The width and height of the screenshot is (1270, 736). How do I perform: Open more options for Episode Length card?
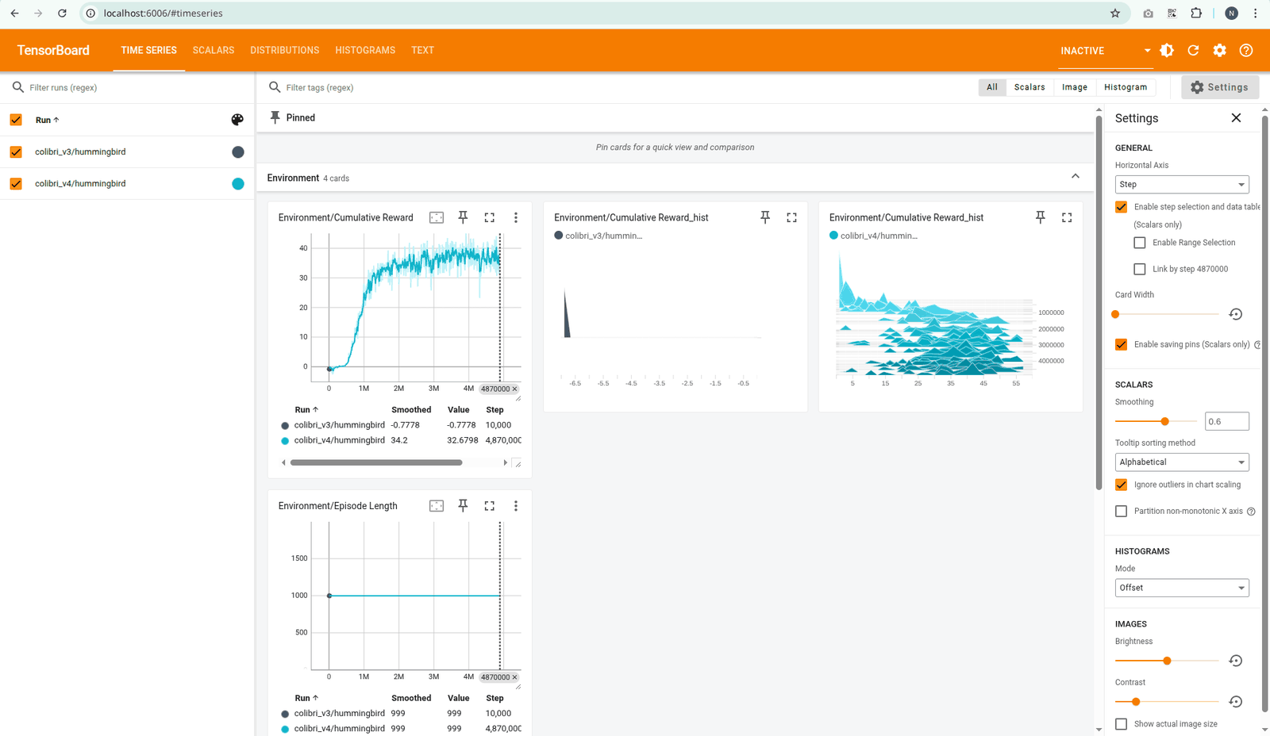click(516, 505)
